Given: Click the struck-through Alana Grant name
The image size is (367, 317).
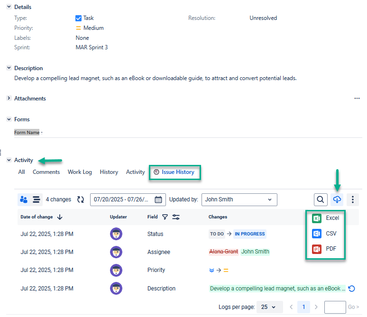Looking at the screenshot, I should 223,252.
